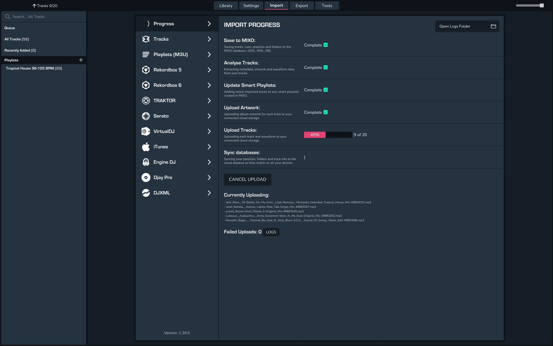The image size is (553, 346).
Task: Switch to the Export tab
Action: click(x=301, y=6)
